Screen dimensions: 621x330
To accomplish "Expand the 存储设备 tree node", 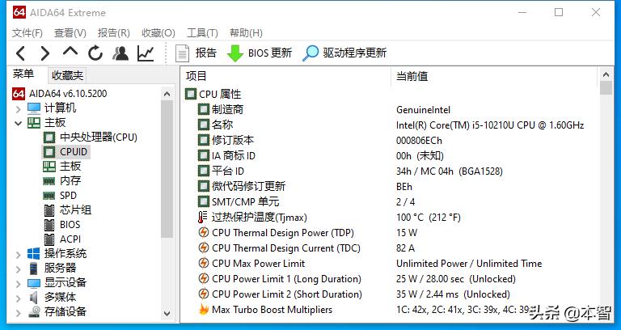I will (x=18, y=312).
